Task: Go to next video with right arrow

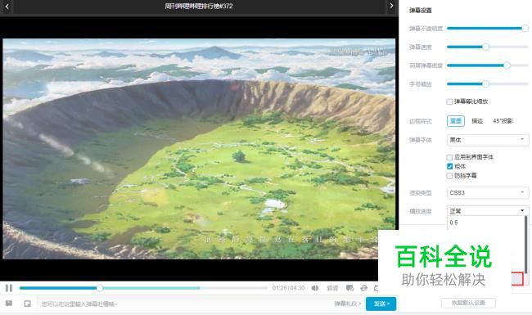Action: [x=391, y=6]
